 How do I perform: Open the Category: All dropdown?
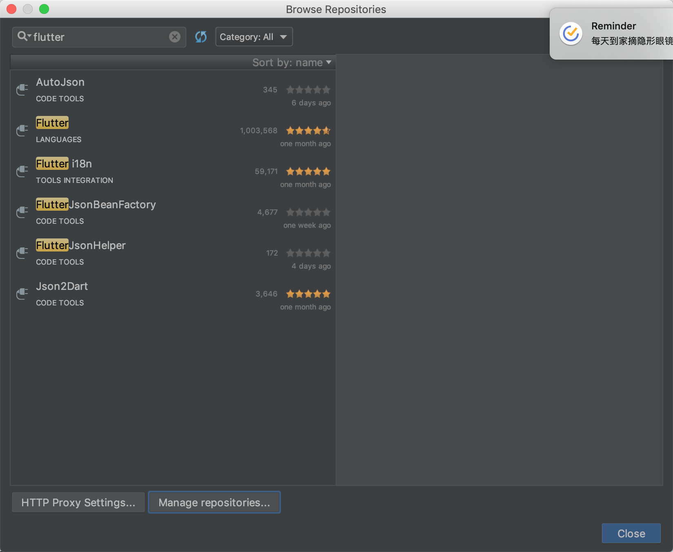click(x=254, y=37)
